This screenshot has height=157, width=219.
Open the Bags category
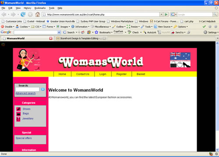point(26,113)
